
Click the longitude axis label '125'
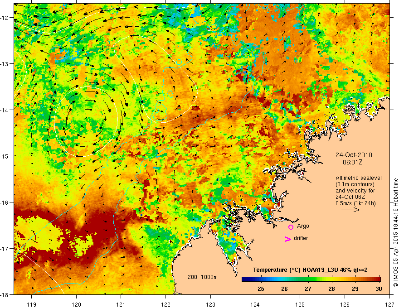300,304
